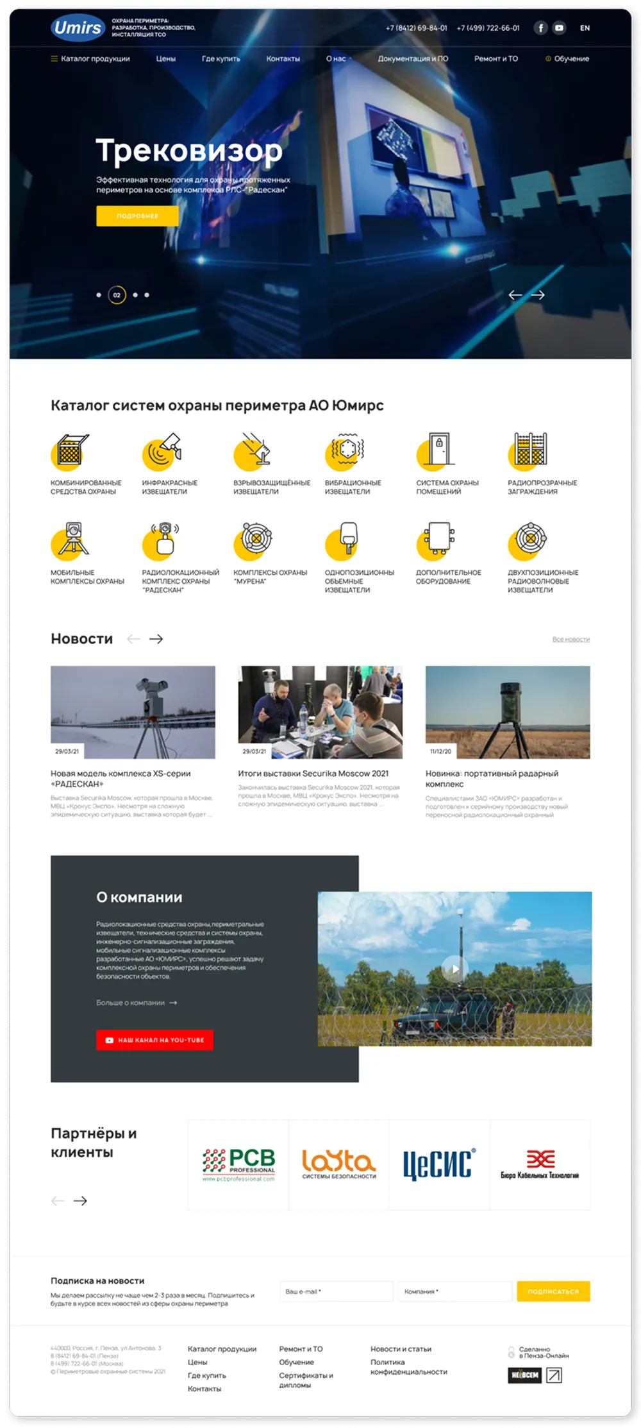This screenshot has width=641, height=1428.
Task: Select the mobile security complexes tripod icon
Action: pos(71,540)
